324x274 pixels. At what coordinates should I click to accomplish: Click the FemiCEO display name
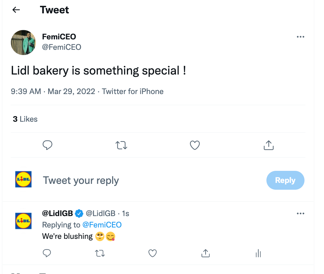59,37
